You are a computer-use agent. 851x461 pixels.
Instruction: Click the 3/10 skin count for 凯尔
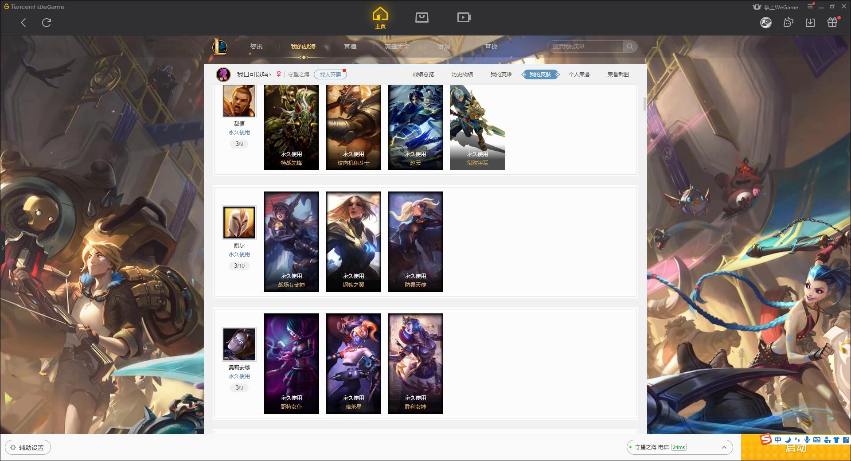(239, 266)
